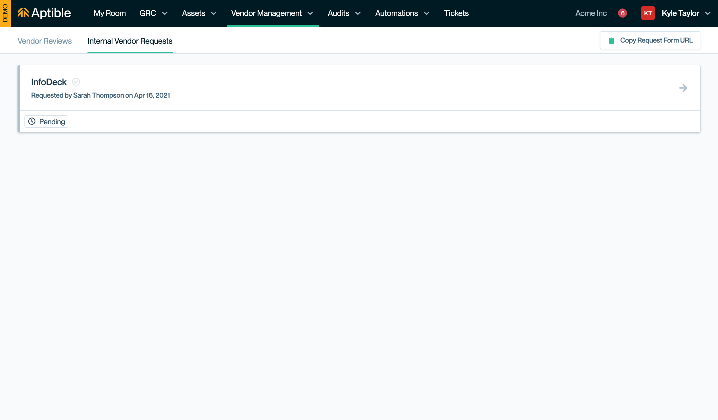Click Copy Request Form URL button
This screenshot has height=420, width=718.
[650, 40]
